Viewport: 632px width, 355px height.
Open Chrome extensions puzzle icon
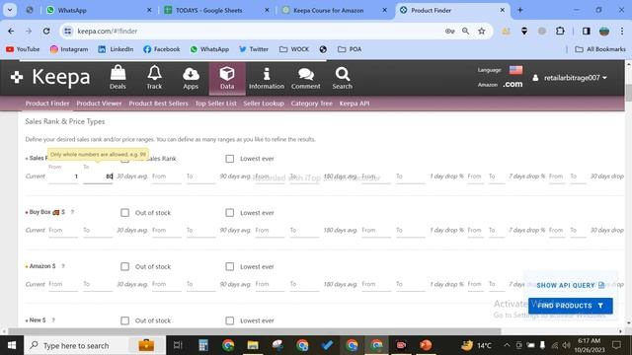coord(560,31)
